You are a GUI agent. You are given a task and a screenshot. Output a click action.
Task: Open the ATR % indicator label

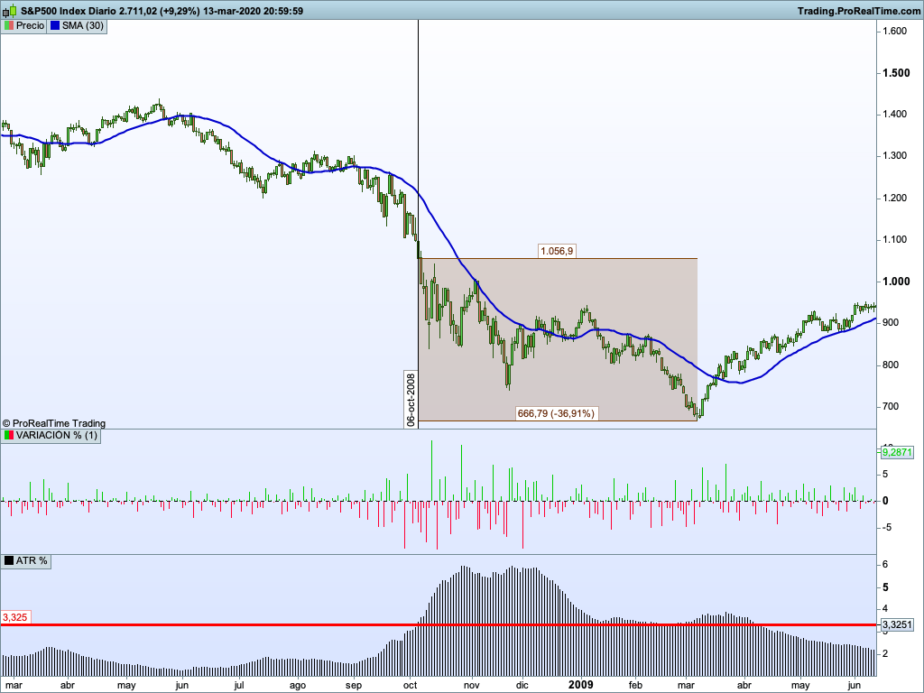click(x=32, y=561)
